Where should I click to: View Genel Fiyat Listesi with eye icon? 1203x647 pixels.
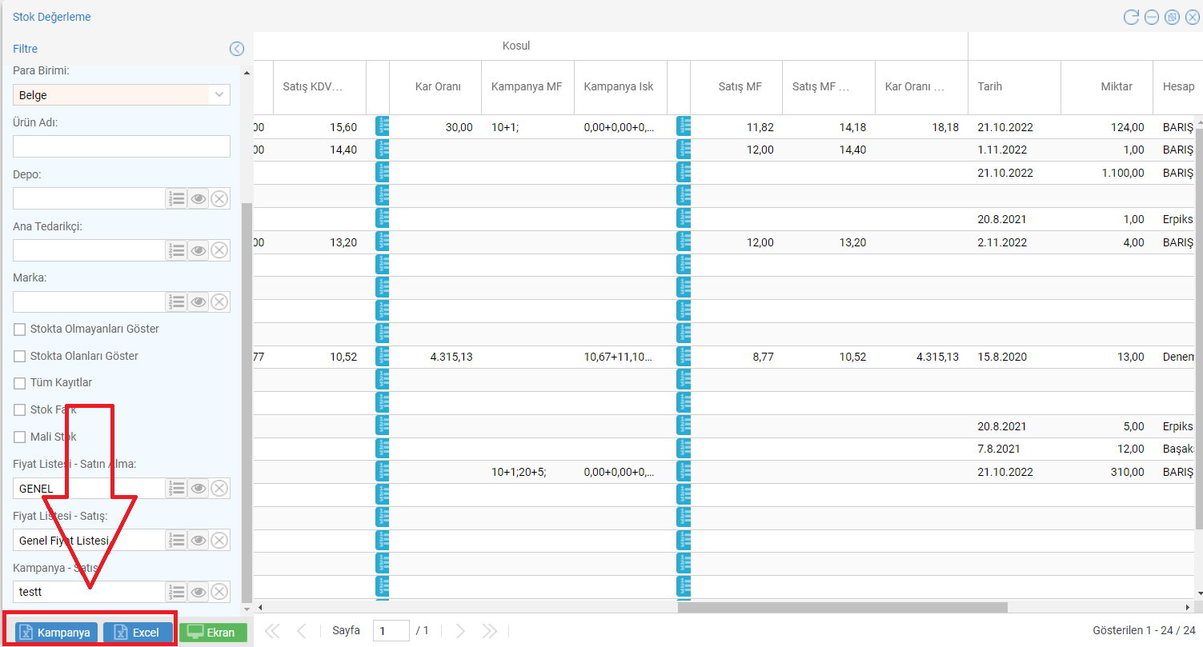click(198, 540)
